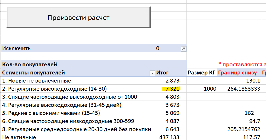
Task: Click 8. Регулярные среднедоходные segment label
Action: tap(76, 129)
